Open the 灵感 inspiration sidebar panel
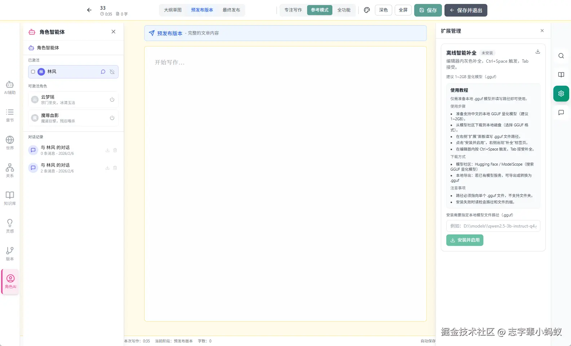This screenshot has width=571, height=346. coord(10,226)
